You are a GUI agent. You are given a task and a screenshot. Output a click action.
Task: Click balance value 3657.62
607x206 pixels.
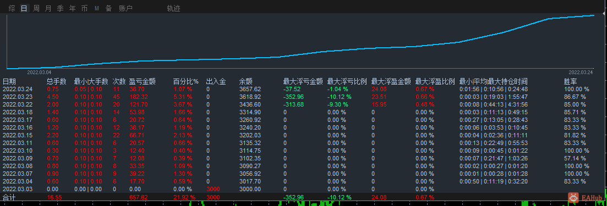(250, 89)
